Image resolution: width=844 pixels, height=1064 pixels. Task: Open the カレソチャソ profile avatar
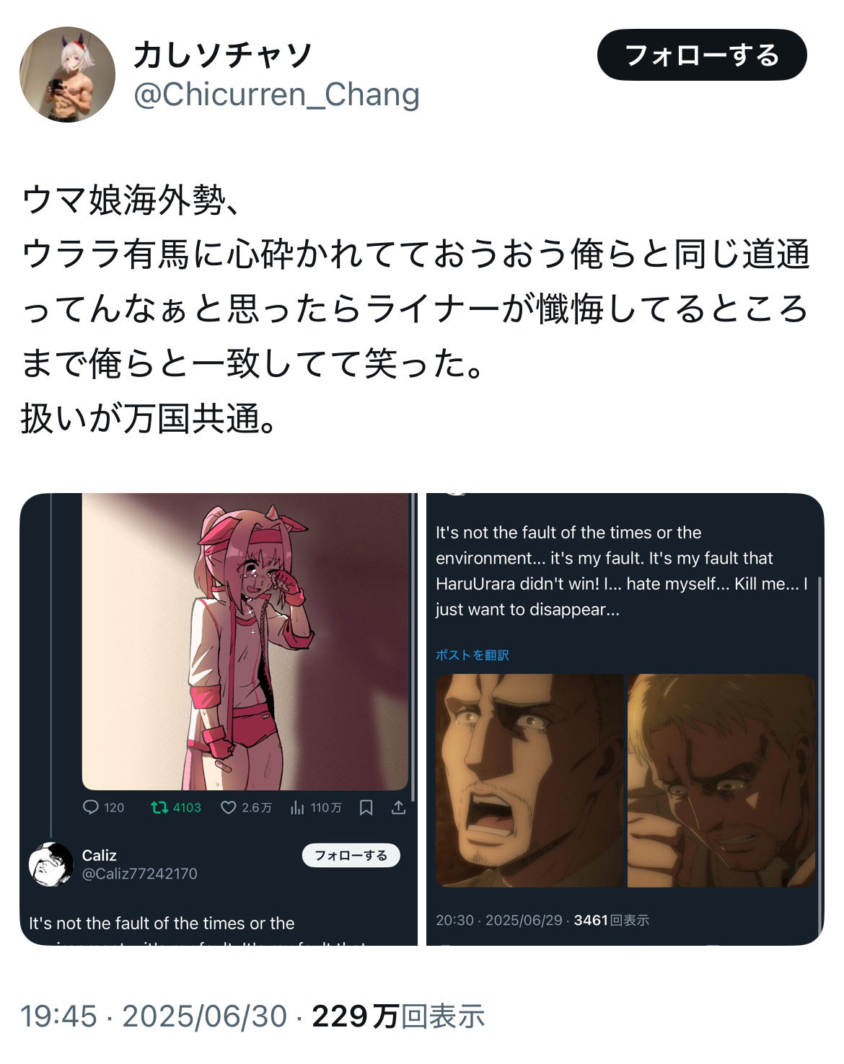pyautogui.click(x=67, y=75)
